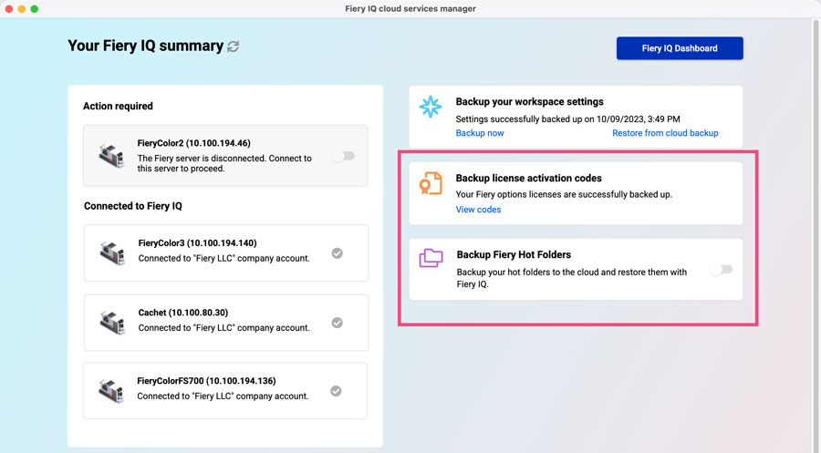Image resolution: width=821 pixels, height=453 pixels.
Task: Open the View codes link
Action: click(478, 210)
